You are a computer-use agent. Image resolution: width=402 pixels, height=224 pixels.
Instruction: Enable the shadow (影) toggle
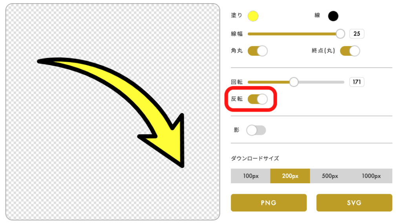[x=256, y=130]
